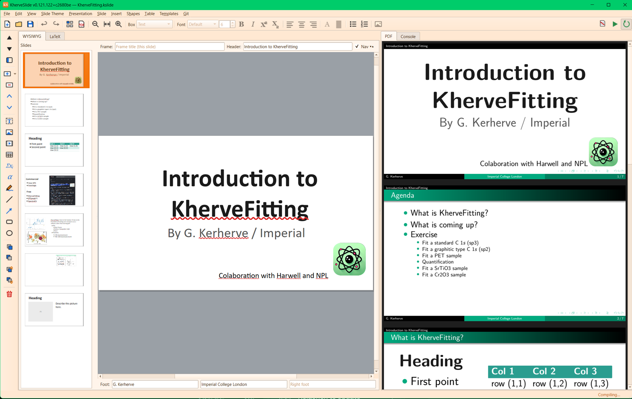Go to next slide with the black triangle
Image resolution: width=632 pixels, height=399 pixels.
point(9,49)
